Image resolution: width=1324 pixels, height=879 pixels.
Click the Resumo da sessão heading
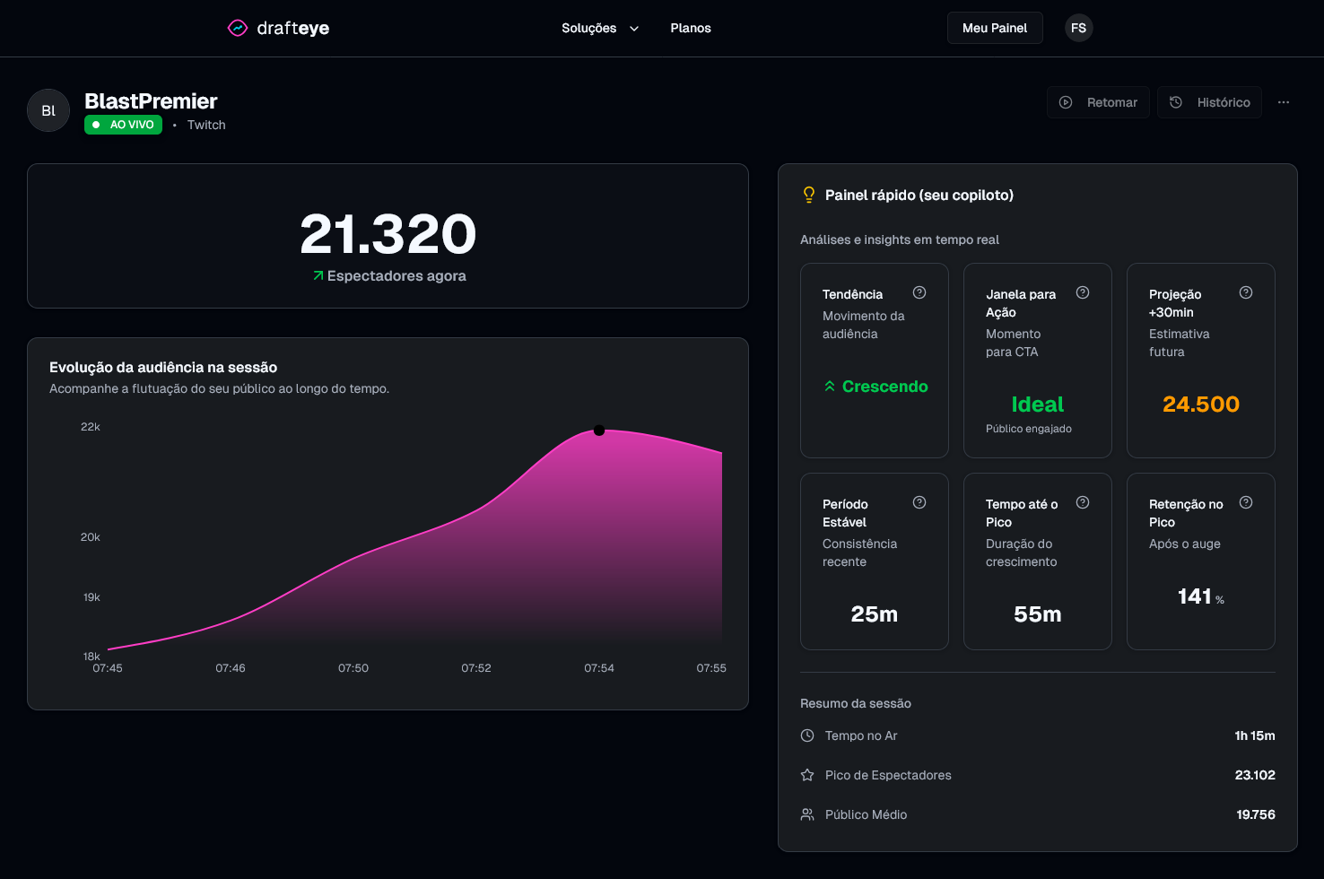(856, 703)
